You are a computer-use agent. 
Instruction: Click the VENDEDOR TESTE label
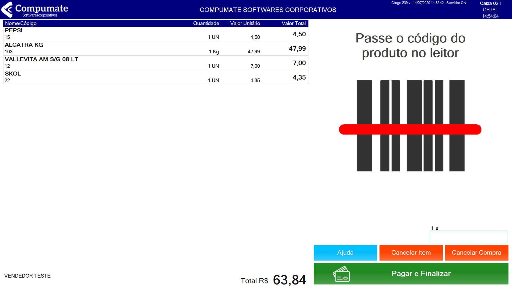[27, 276]
